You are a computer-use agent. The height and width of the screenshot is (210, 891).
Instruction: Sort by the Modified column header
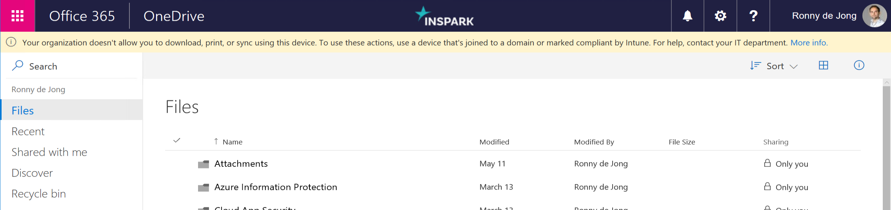pyautogui.click(x=494, y=142)
